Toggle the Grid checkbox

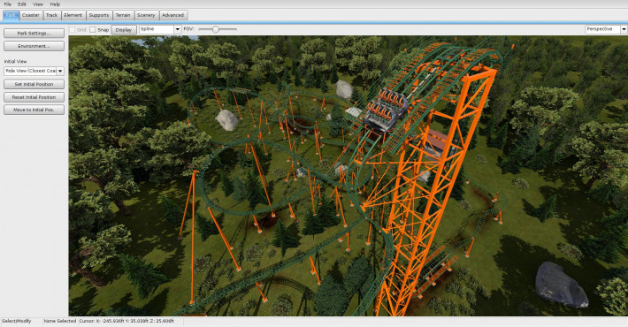click(73, 30)
